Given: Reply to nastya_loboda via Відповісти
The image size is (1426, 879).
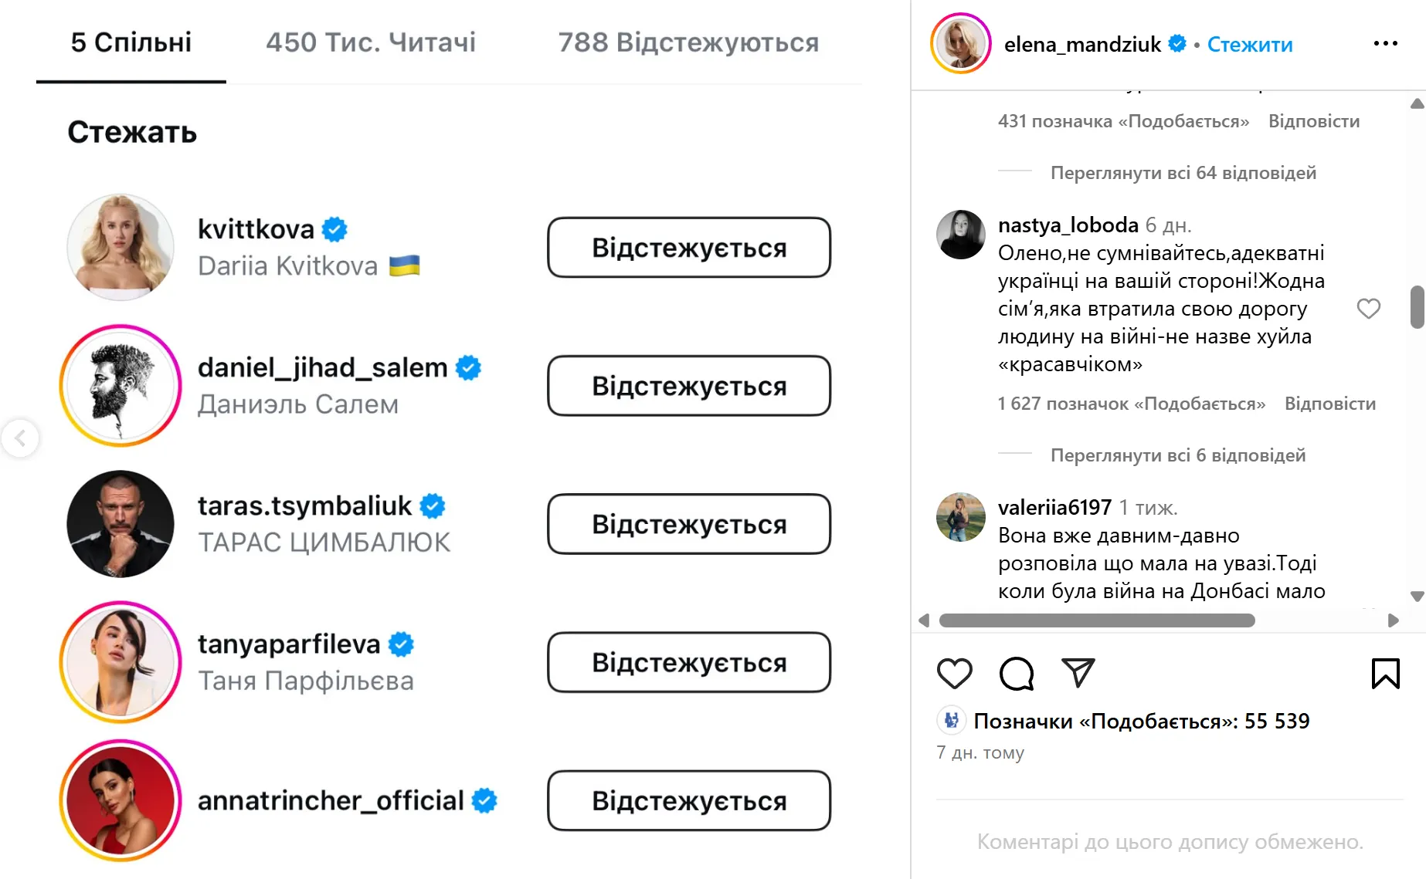Looking at the screenshot, I should point(1329,404).
